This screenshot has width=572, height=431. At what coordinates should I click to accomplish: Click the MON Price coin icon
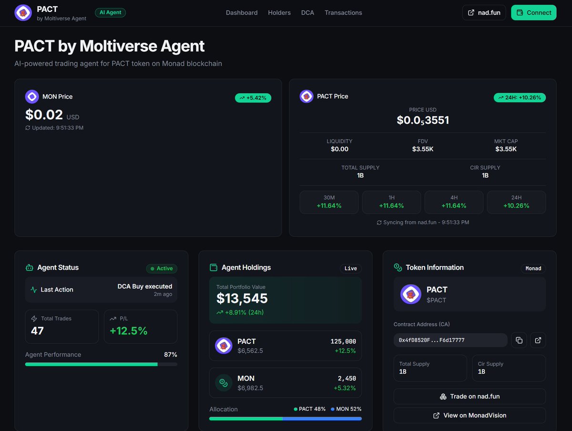32,97
